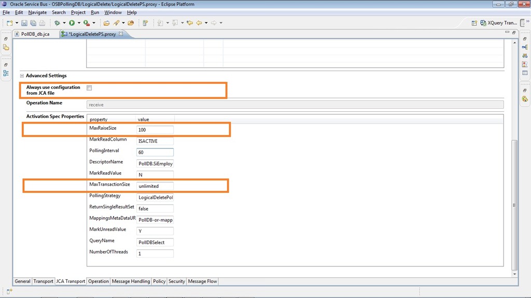Click the vertical scrollbar up arrow
Image resolution: width=531 pixels, height=298 pixels.
[x=514, y=43]
